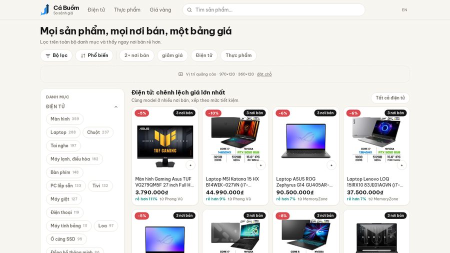Open the Bộ lọc filter panel
The image size is (450, 253).
point(56,55)
